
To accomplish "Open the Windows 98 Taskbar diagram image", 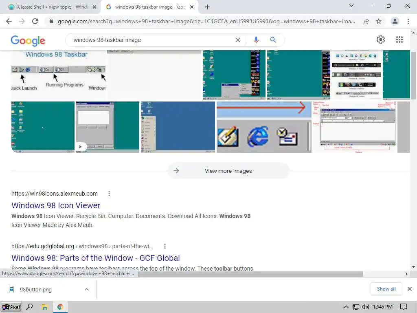I will pyautogui.click(x=59, y=75).
